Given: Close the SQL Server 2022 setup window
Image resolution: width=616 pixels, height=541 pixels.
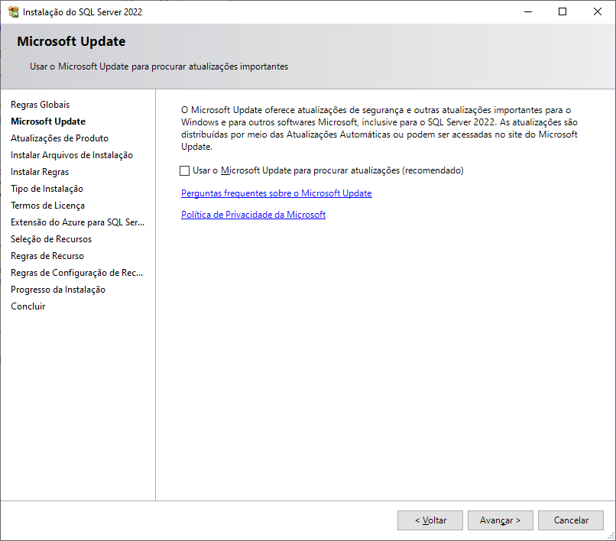Looking at the screenshot, I should (597, 11).
